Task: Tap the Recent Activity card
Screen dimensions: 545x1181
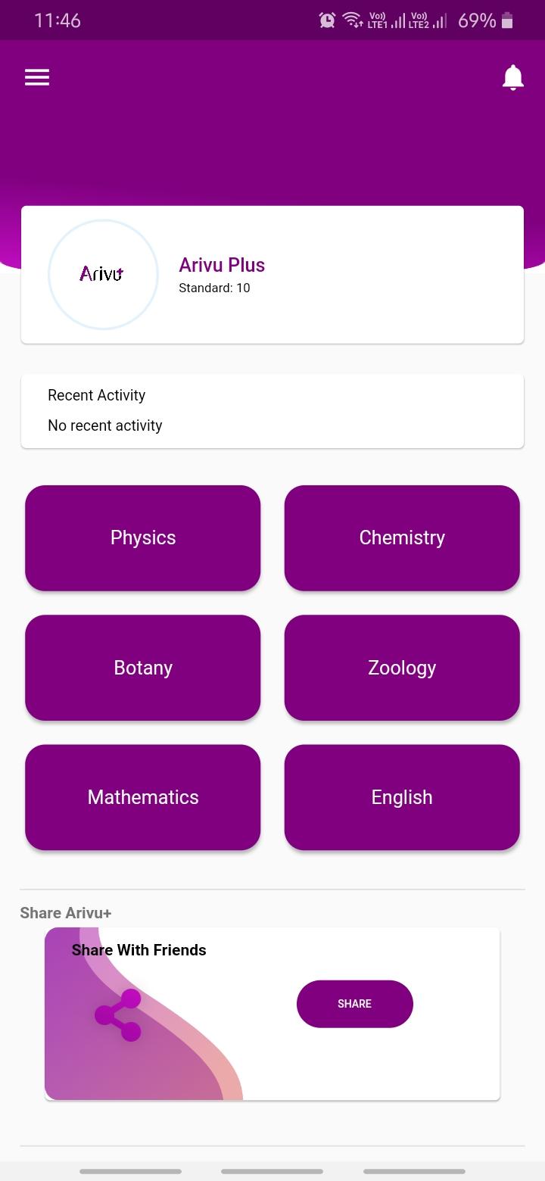Action: pos(272,411)
